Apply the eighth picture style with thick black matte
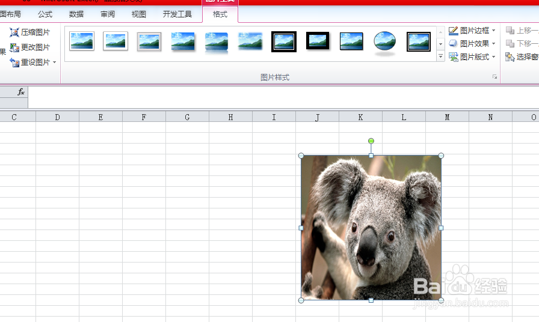The height and width of the screenshot is (322, 539). [317, 41]
